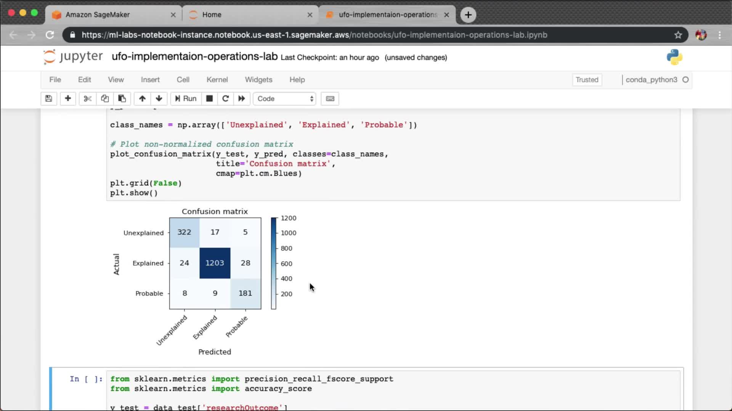Open the Cell menu
Screen dimensions: 732x411
[x=183, y=80]
